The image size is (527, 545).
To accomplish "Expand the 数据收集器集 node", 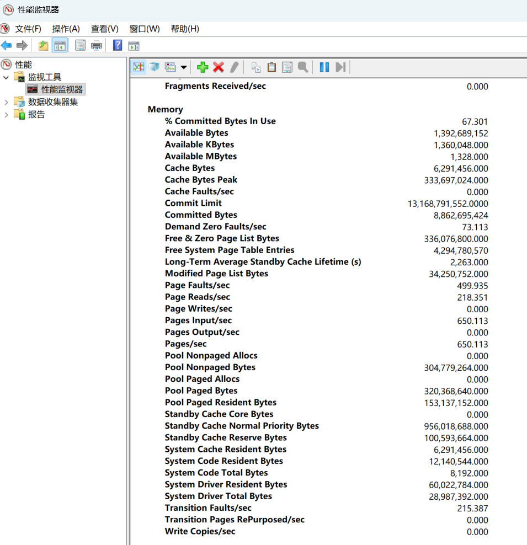I will 6,102.
